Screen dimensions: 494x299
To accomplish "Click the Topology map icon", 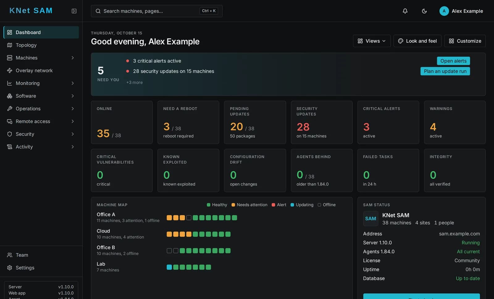I will tap(10, 45).
